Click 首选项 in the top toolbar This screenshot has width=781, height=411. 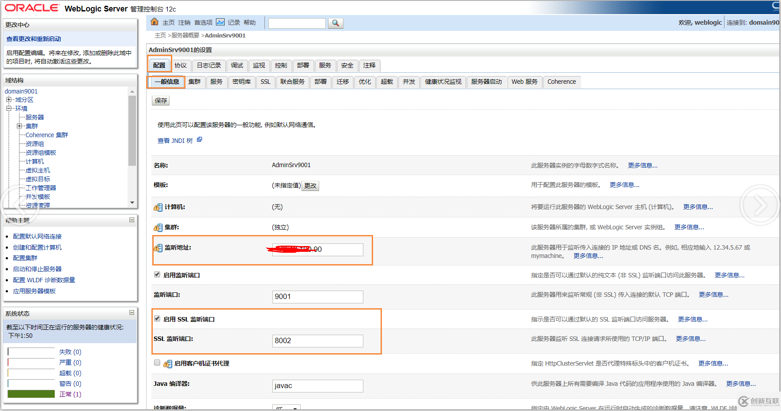click(x=204, y=22)
